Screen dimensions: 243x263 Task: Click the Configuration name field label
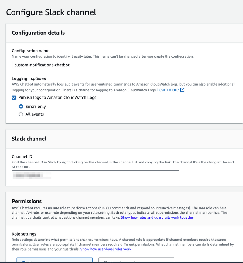tap(31, 51)
